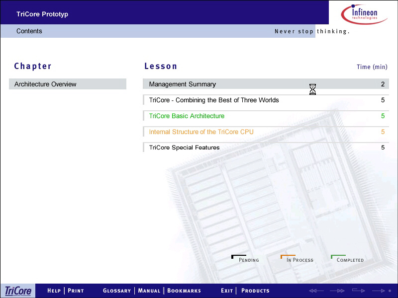
Task: Click the Chapter heading
Action: tap(33, 66)
